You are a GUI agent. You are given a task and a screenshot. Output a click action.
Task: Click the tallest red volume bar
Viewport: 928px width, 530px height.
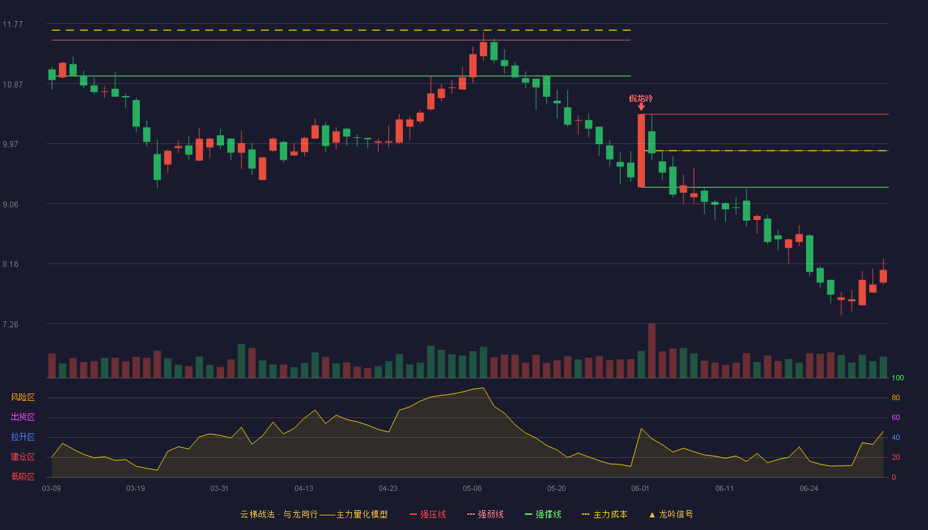652,350
